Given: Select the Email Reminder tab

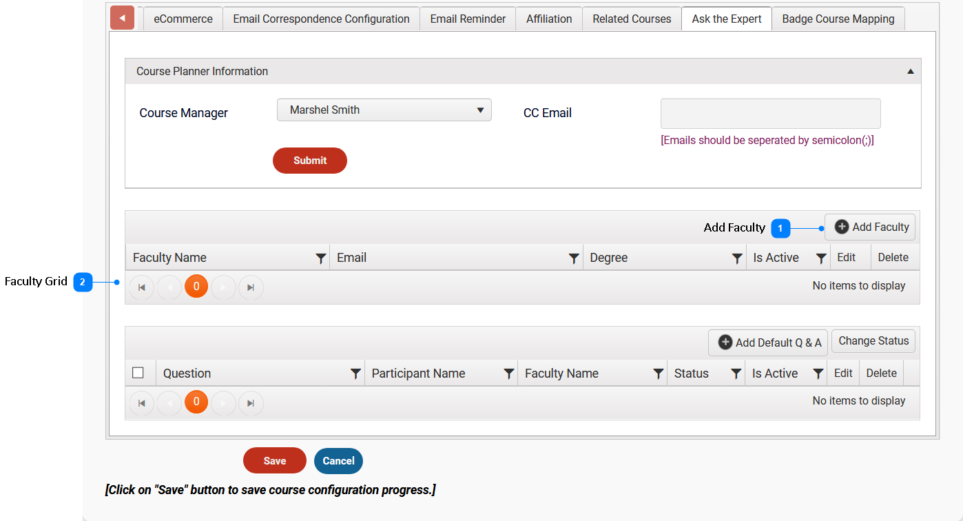Looking at the screenshot, I should pyautogui.click(x=468, y=19).
